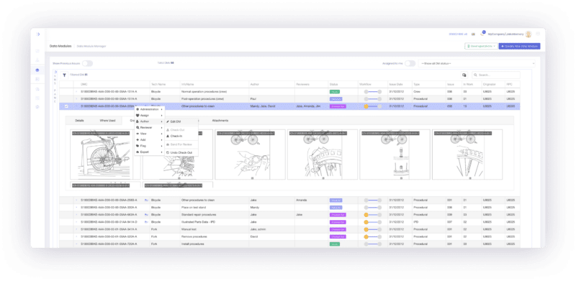The image size is (576, 281).
Task: Click the chat icon beside the search box
Action: (464, 75)
